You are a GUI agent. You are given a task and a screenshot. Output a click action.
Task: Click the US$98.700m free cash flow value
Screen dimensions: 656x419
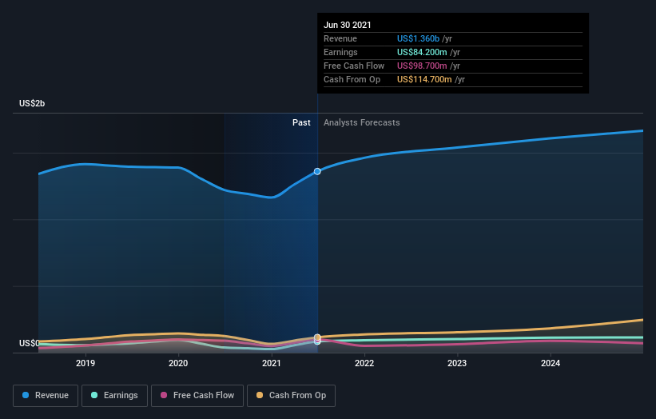(x=422, y=66)
